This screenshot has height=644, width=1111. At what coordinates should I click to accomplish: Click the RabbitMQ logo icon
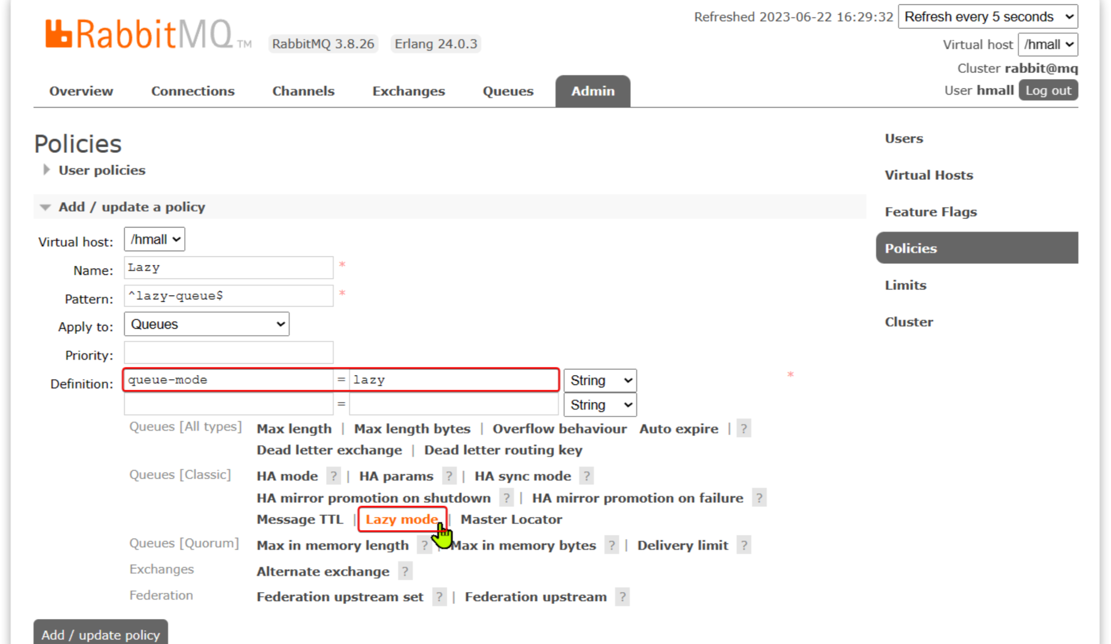58,34
